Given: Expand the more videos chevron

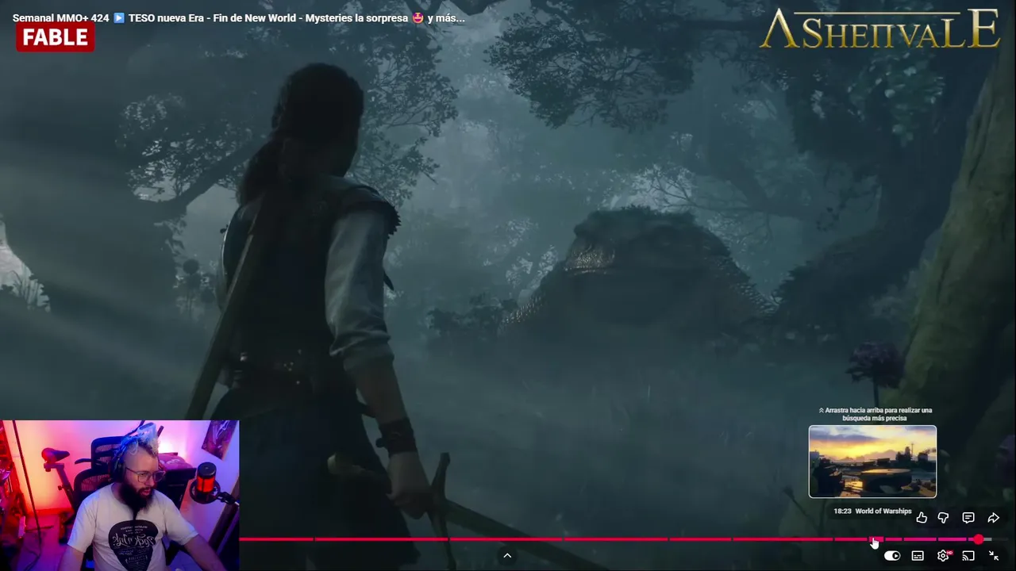Looking at the screenshot, I should tap(507, 556).
